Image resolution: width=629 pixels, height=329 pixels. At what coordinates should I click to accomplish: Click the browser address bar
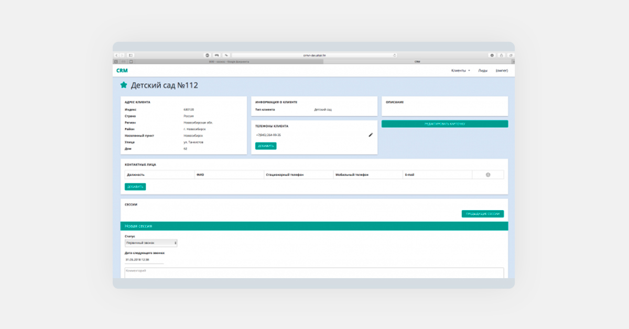pyautogui.click(x=314, y=55)
